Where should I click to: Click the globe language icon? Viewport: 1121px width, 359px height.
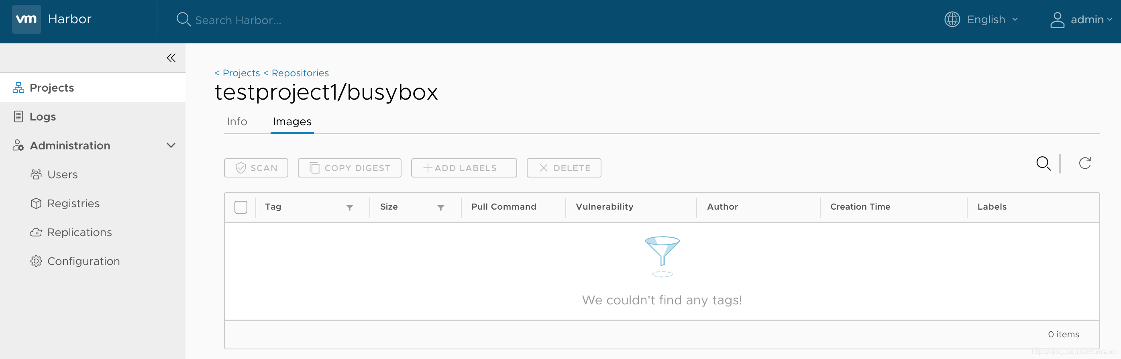(952, 20)
